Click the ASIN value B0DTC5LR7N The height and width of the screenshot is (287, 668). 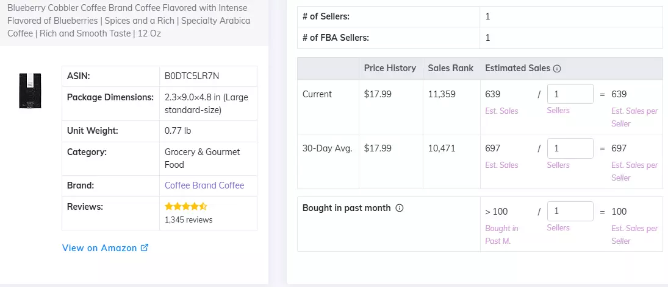point(192,77)
